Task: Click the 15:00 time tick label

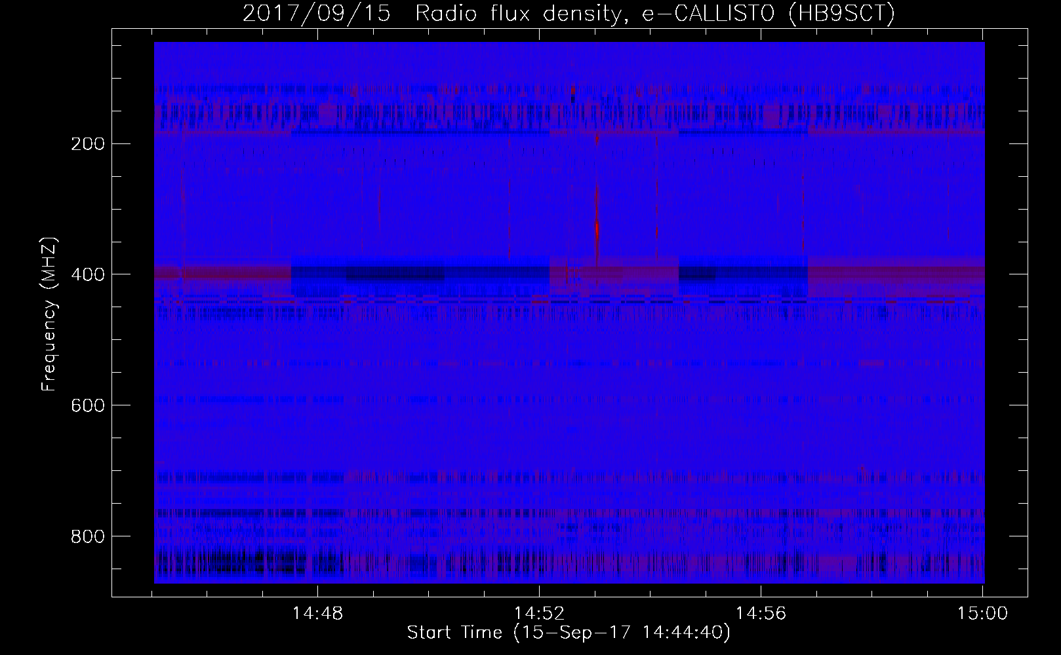Action: [x=982, y=614]
